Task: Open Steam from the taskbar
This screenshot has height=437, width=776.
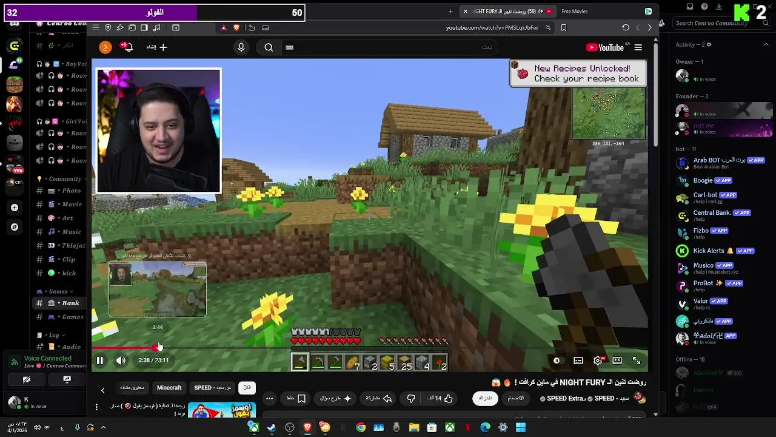Action: coord(272,428)
